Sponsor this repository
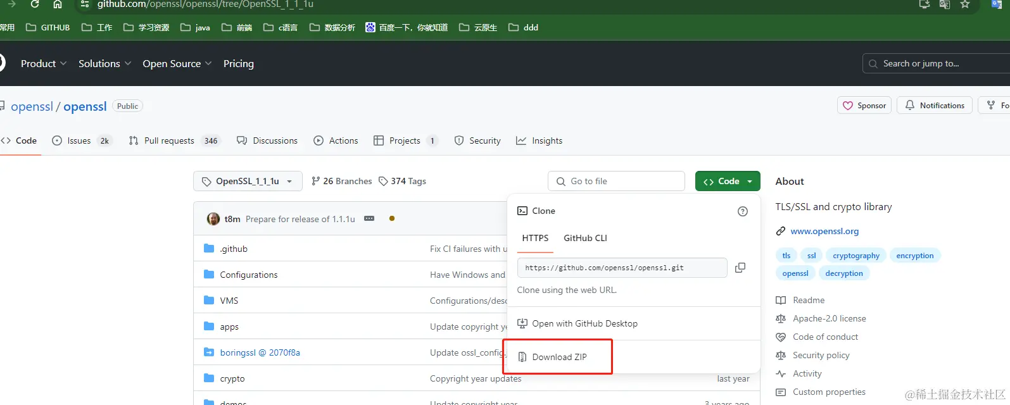 click(864, 106)
